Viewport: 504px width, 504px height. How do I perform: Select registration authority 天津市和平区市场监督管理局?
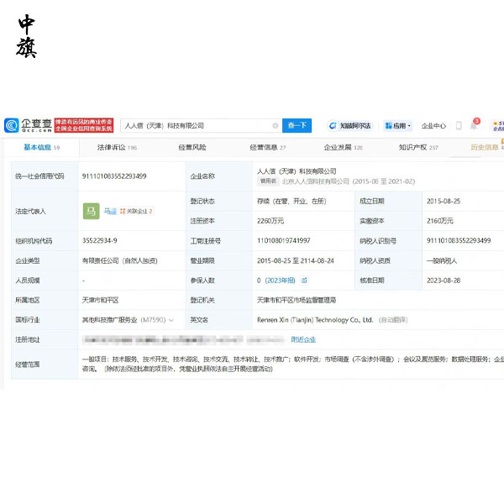[x=297, y=300]
